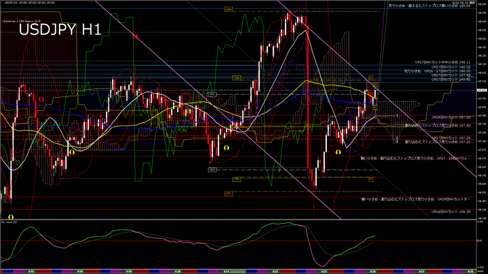
Task: Click the USDJPY H1 chart title
Action: click(x=60, y=30)
